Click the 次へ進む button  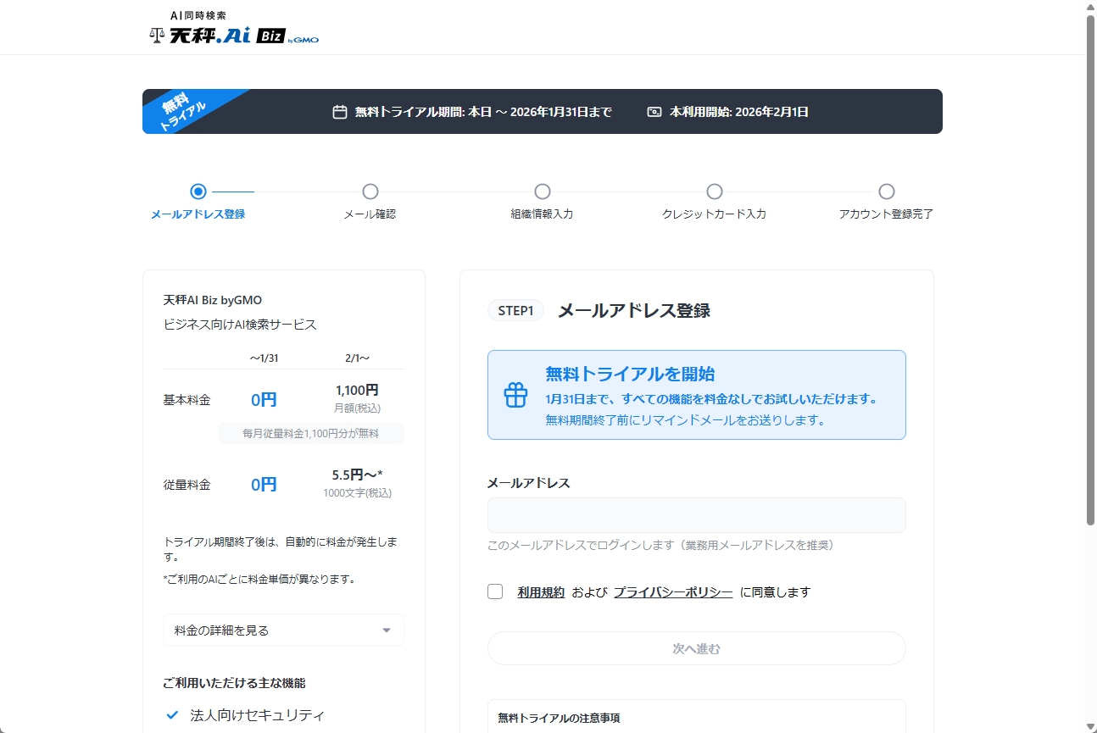[x=697, y=648]
